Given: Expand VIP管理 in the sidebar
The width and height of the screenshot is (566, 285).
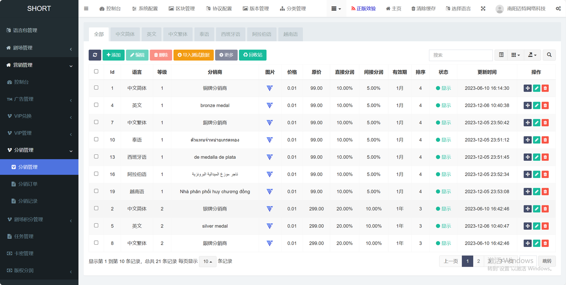Looking at the screenshot, I should (39, 133).
